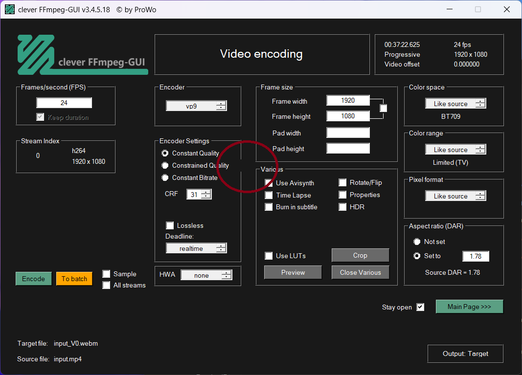Click the h264 stream codec text
The image size is (522, 375).
point(79,151)
